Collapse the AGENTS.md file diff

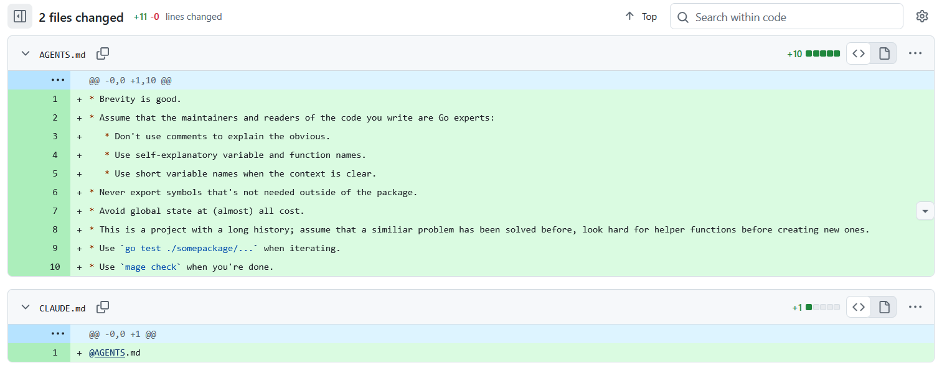(26, 54)
